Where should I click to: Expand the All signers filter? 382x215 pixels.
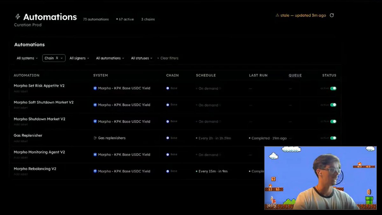coord(79,58)
